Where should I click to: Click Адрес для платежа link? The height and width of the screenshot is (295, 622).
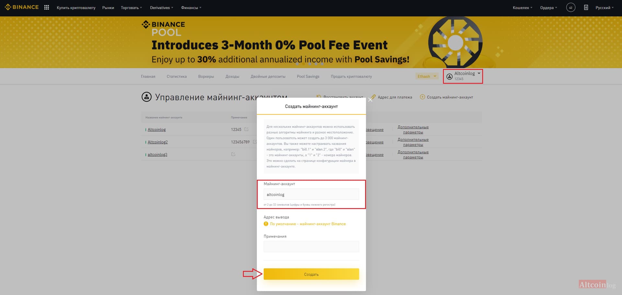[395, 97]
